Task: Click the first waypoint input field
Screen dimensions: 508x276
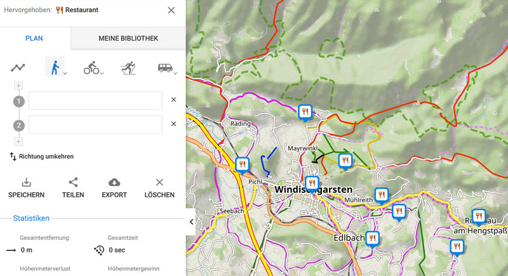Action: (95, 100)
